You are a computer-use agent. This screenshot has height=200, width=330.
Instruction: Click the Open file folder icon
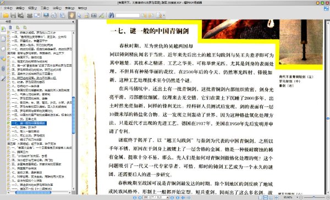(x=5, y=15)
